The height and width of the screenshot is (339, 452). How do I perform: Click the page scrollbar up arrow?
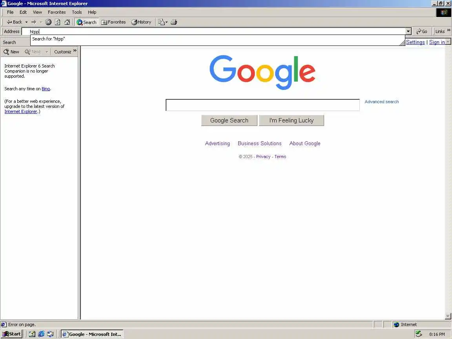pyautogui.click(x=448, y=42)
